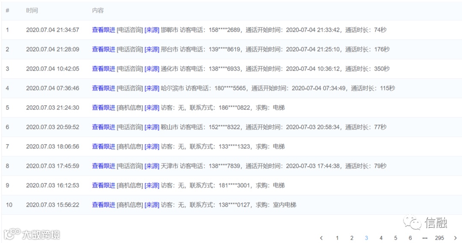The height and width of the screenshot is (243, 462).
Task: Click 求购: 室内电梯 text in row 10
Action: [276, 204]
